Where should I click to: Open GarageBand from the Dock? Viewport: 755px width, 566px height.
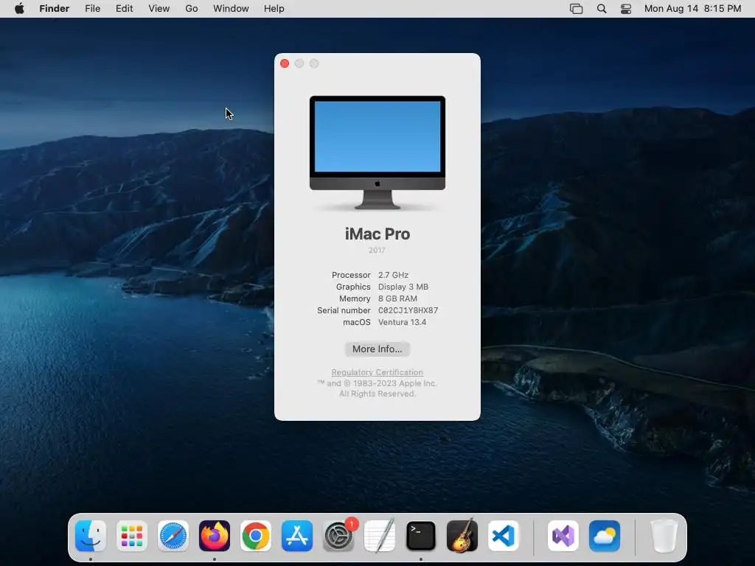click(x=462, y=536)
